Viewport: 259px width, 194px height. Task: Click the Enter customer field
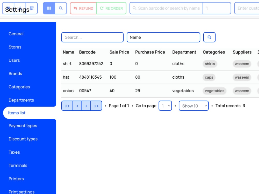(247, 8)
